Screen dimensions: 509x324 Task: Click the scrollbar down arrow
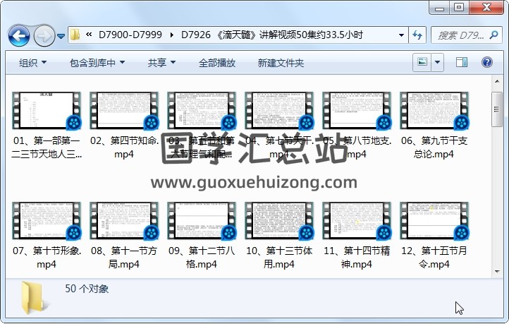pyautogui.click(x=497, y=272)
